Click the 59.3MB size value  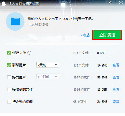coord(102,78)
